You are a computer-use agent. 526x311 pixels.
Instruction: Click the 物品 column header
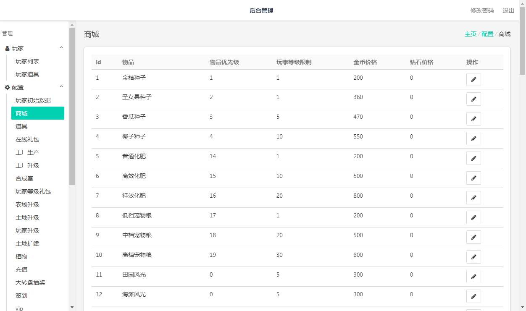[128, 62]
